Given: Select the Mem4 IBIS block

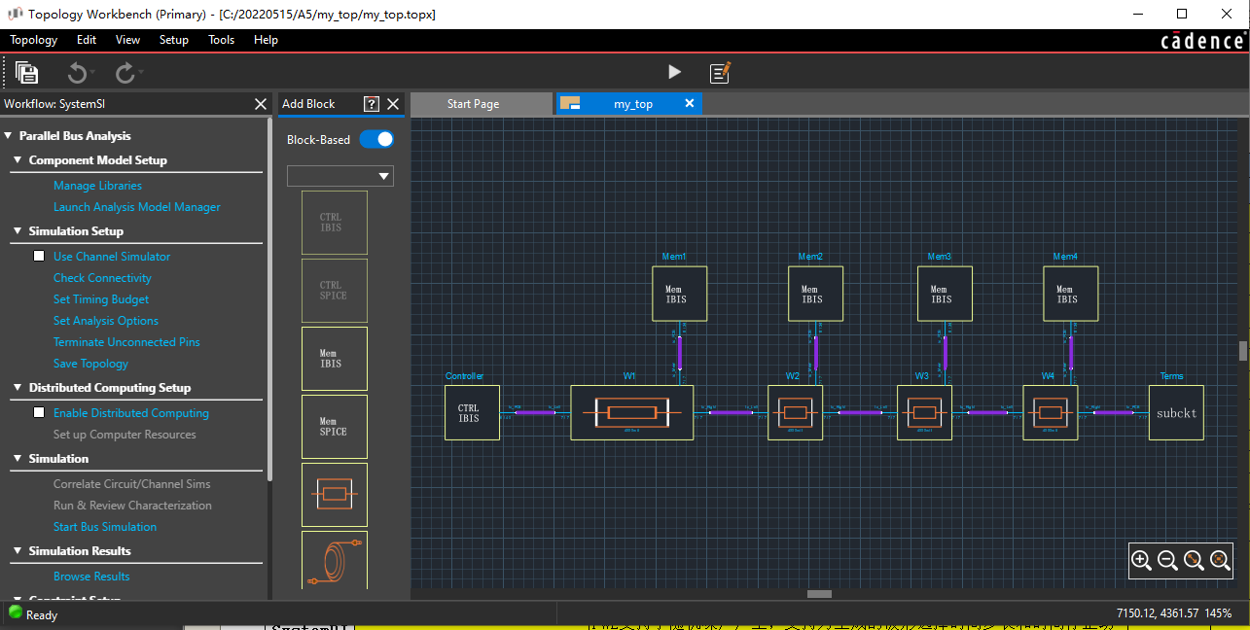Looking at the screenshot, I should (x=1071, y=294).
